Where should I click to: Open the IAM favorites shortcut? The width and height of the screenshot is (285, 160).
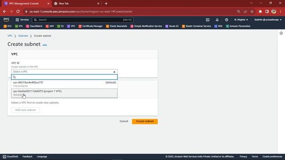point(49,26)
